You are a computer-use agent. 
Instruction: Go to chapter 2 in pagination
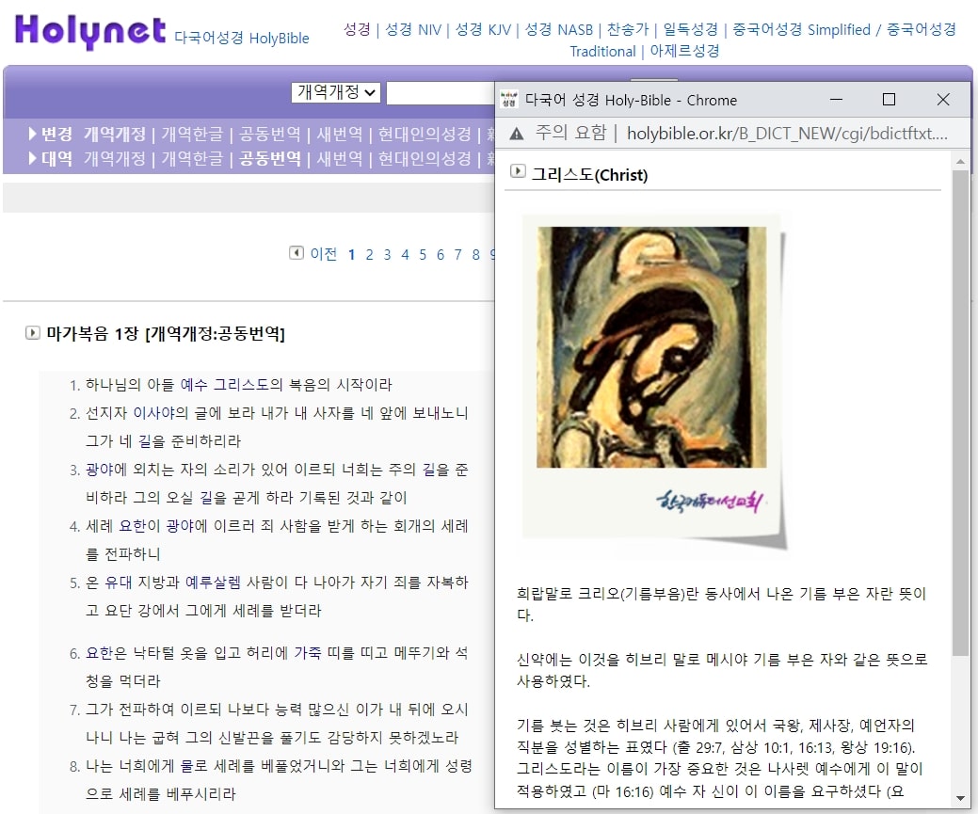click(x=369, y=254)
